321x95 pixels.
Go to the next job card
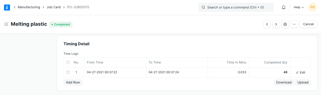pos(276,24)
